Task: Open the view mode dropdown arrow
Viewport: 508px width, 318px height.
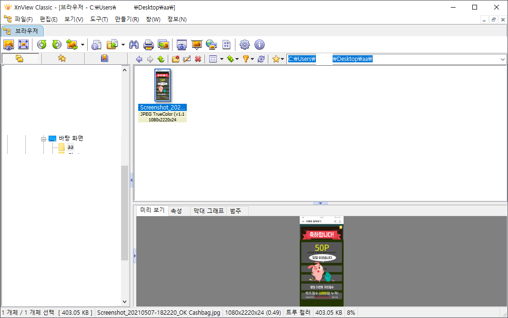Action: 222,59
